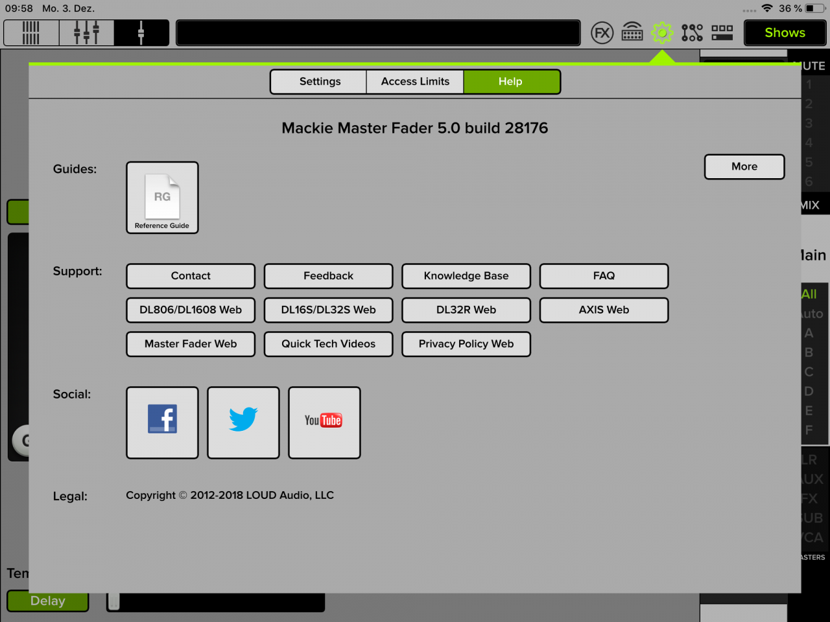This screenshot has height=622, width=830.
Task: Tap the battery indicator
Action: [x=815, y=8]
